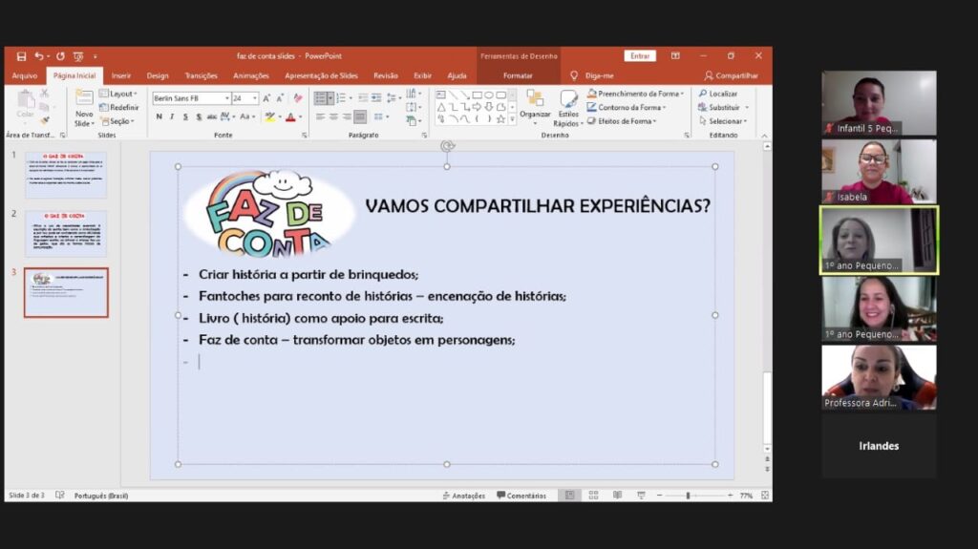978x549 pixels.
Task: Expand Preenchimento da Forma dropdown
Action: [682, 94]
